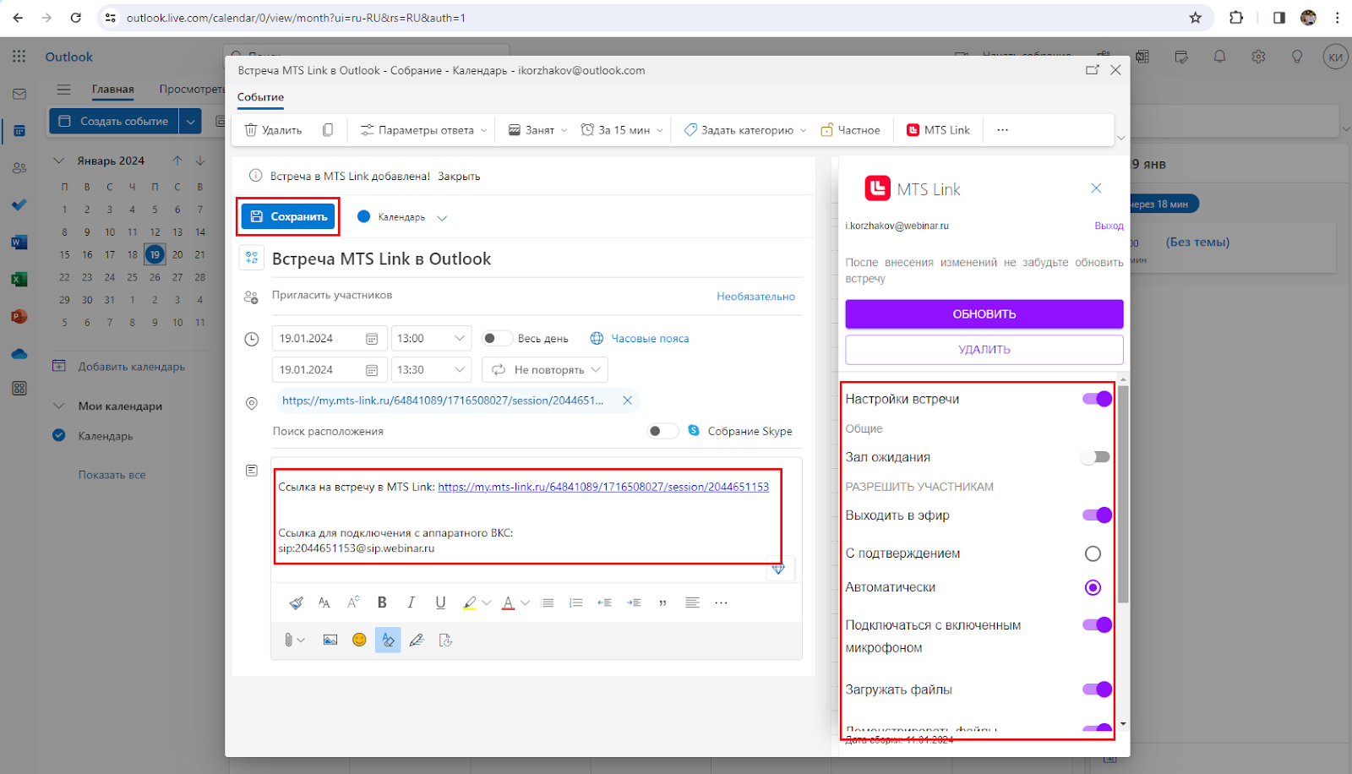Enable the Весь день toggle
Screen dimensions: 1352x774
pyautogui.click(x=497, y=338)
